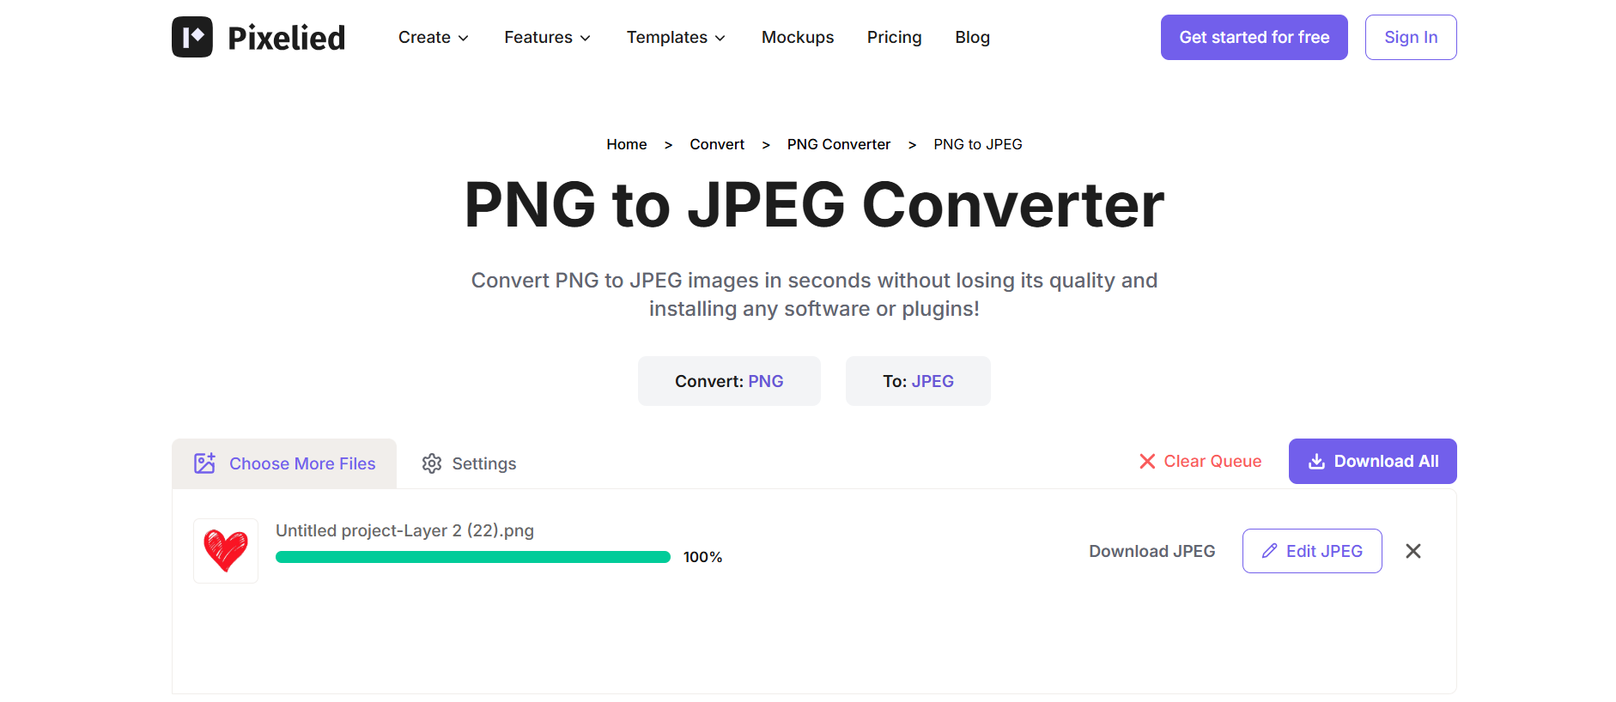Open the Pricing page
The width and height of the screenshot is (1616, 702).
click(x=894, y=37)
